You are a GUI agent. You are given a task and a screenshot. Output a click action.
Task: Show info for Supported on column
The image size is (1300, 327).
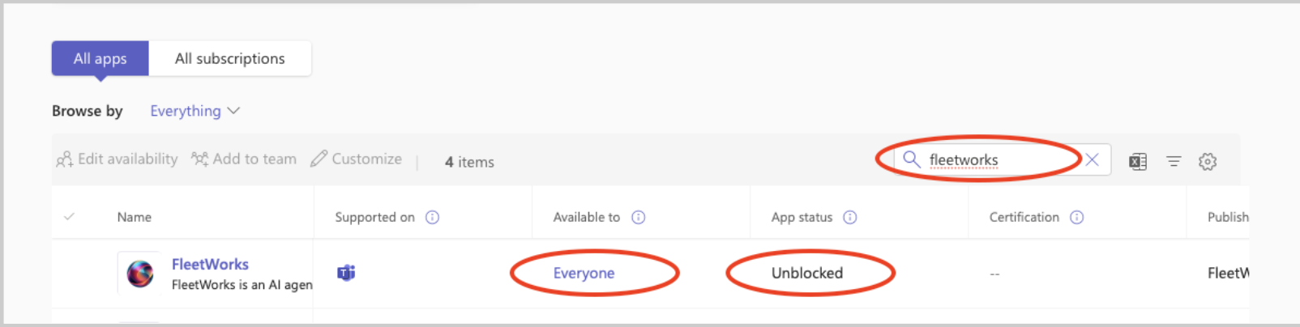pyautogui.click(x=433, y=217)
